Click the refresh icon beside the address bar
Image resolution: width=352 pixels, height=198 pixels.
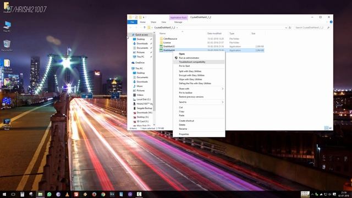[290, 28]
